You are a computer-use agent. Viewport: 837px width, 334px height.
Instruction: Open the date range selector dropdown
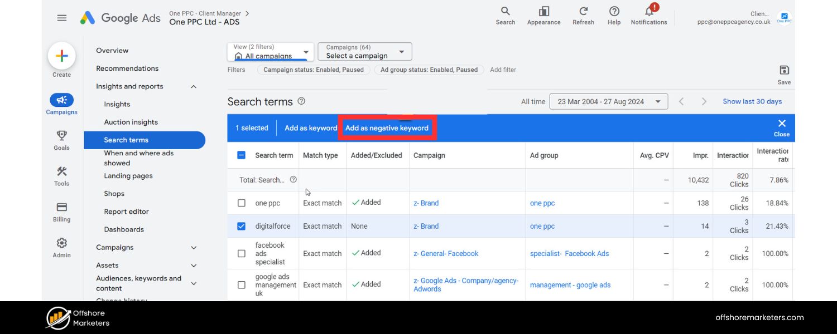pos(608,101)
